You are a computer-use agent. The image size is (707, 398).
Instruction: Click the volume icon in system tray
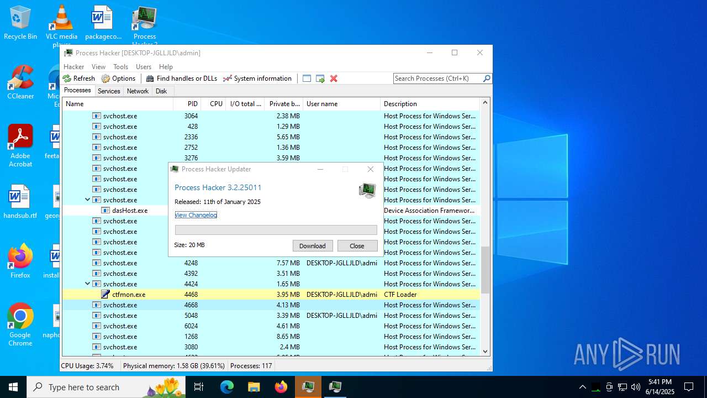pos(636,387)
